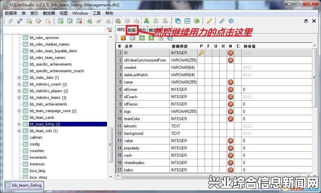Click the edit table icon in main toolbar
This screenshot has width=321, height=193.
(70, 21)
